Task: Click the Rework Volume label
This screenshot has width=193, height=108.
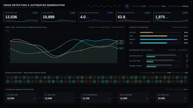Action: (135, 66)
